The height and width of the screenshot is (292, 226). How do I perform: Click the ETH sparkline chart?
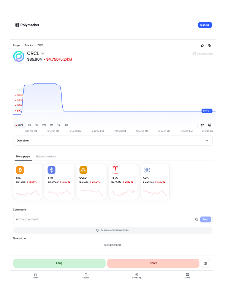click(x=60, y=193)
